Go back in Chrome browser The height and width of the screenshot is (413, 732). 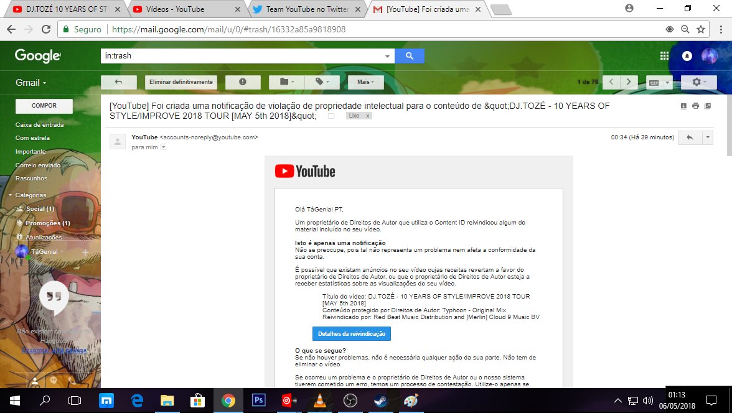11,29
